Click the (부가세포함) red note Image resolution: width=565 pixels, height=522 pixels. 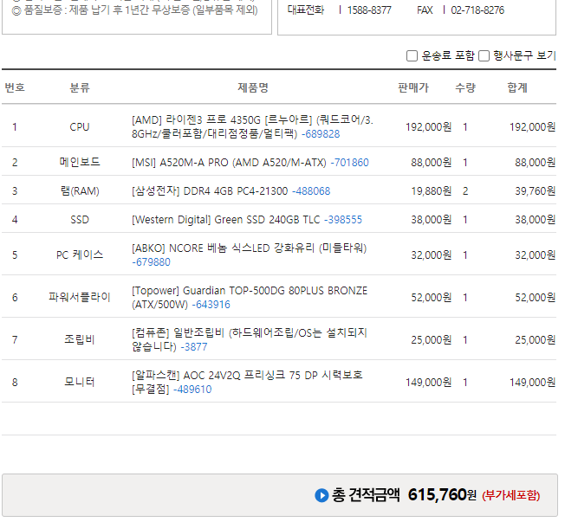coord(511,496)
